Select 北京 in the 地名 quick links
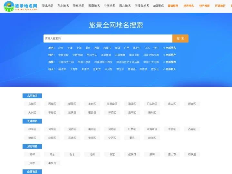Screen dimensions: 232x174 click(x=61, y=48)
